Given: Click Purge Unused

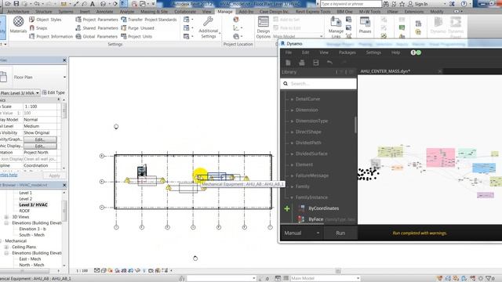Looking at the screenshot, I should point(138,28).
